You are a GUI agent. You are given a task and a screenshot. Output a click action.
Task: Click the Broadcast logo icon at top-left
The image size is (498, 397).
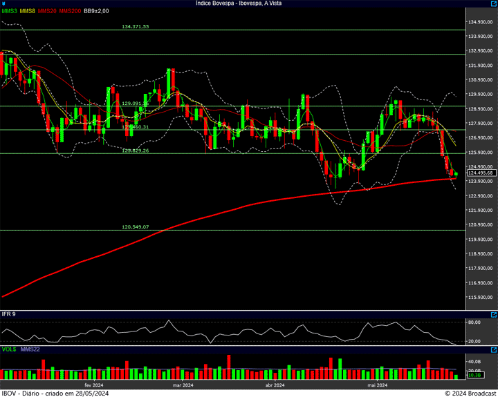click(x=4, y=3)
